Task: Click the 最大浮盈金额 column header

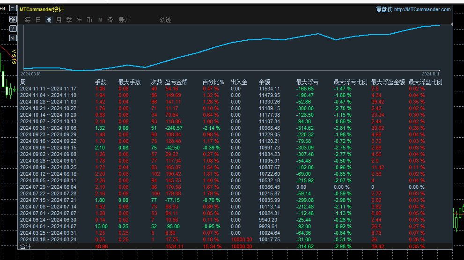Action: point(388,82)
